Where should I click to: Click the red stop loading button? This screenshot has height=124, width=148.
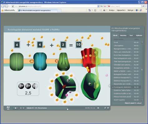click(x=105, y=6)
